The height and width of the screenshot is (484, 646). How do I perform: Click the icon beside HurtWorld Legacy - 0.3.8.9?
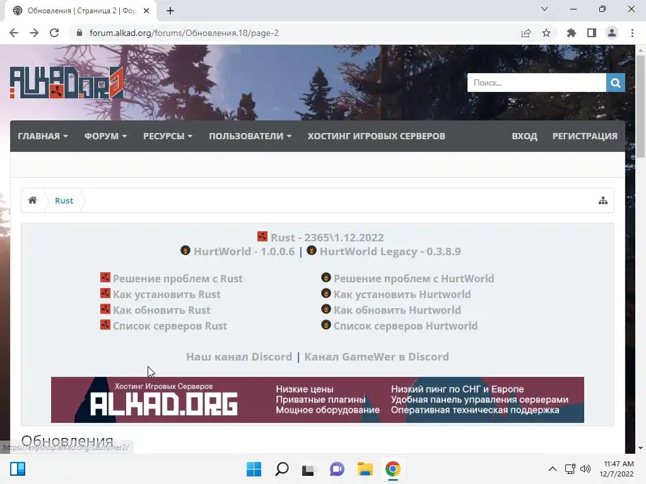312,250
